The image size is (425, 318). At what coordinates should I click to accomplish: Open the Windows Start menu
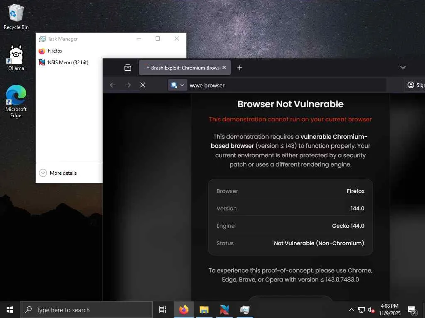[10, 310]
